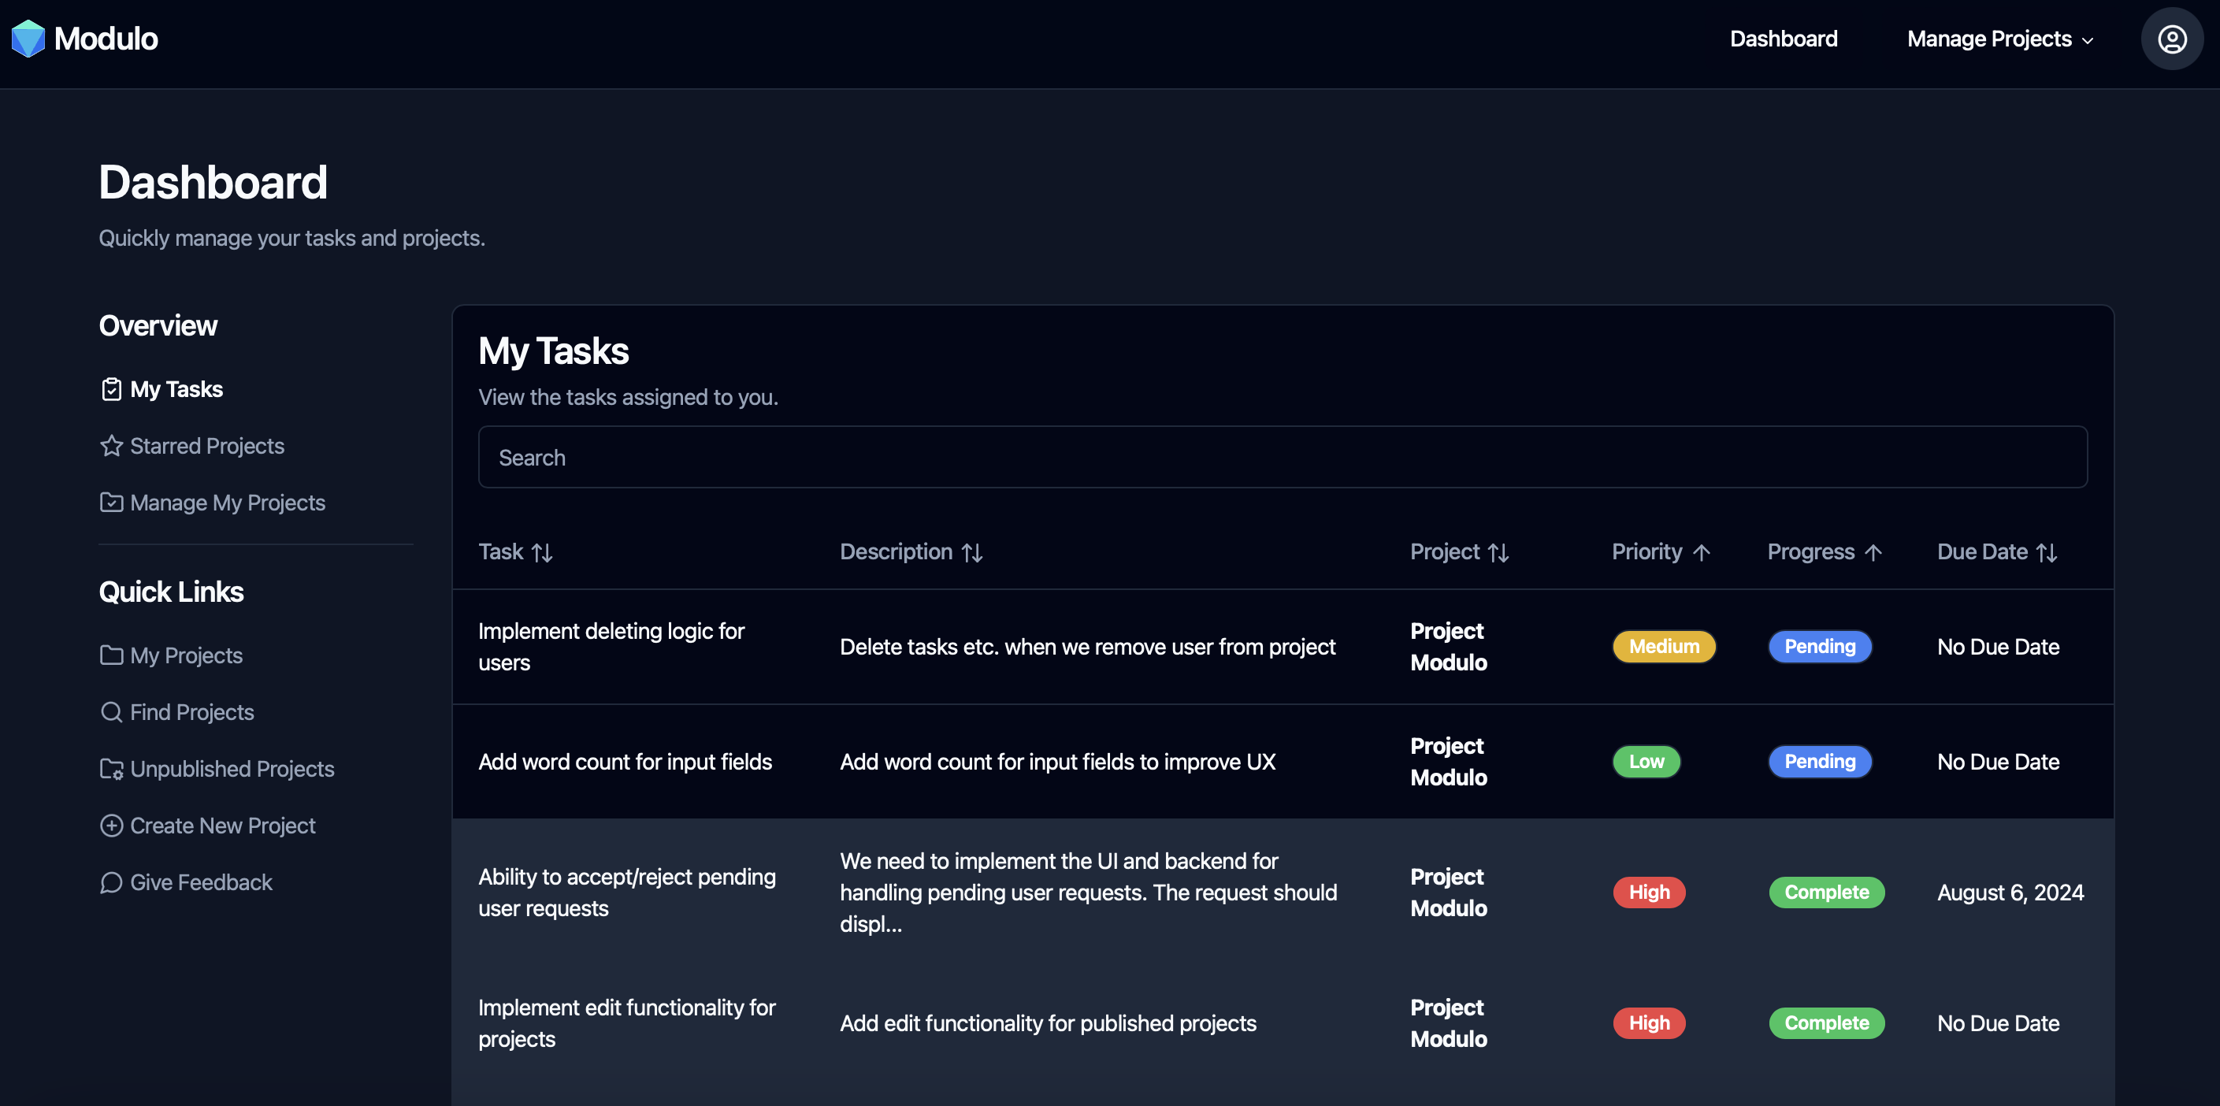This screenshot has height=1106, width=2220.
Task: Click the sort arrows next to Task
Action: tap(542, 552)
